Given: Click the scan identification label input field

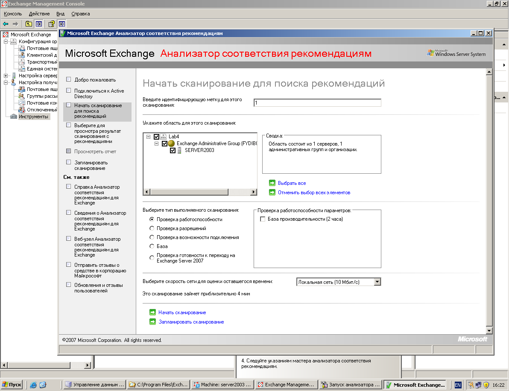Looking at the screenshot, I should pos(317,103).
